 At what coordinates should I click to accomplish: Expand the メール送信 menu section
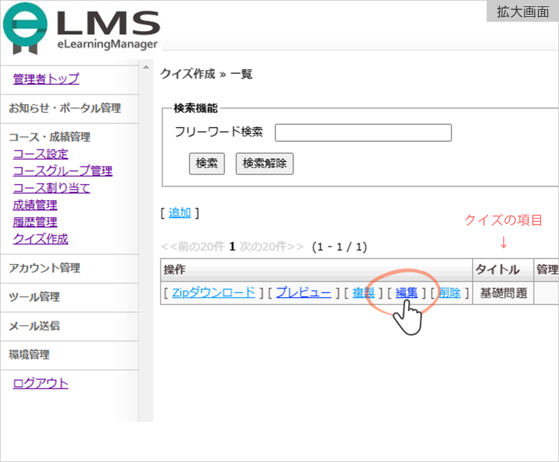[34, 326]
